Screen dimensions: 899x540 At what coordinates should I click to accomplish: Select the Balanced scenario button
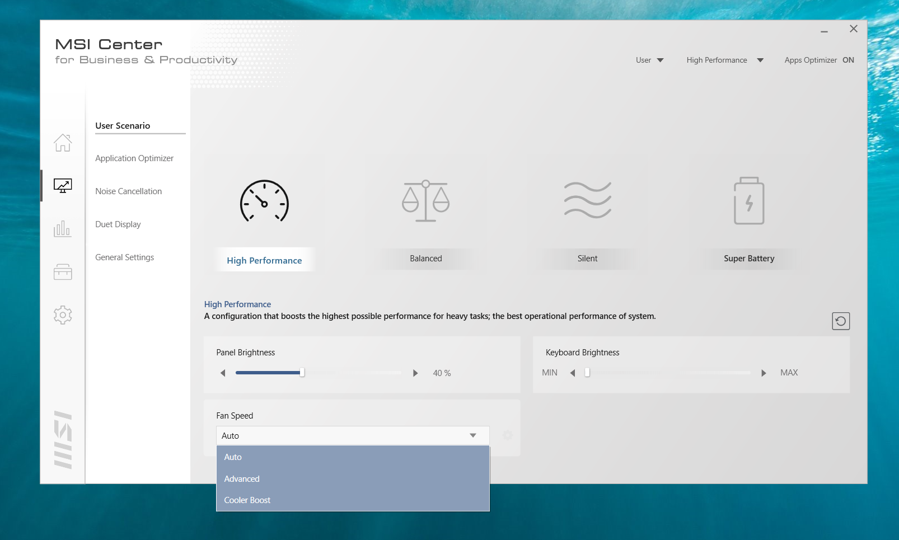click(x=426, y=259)
